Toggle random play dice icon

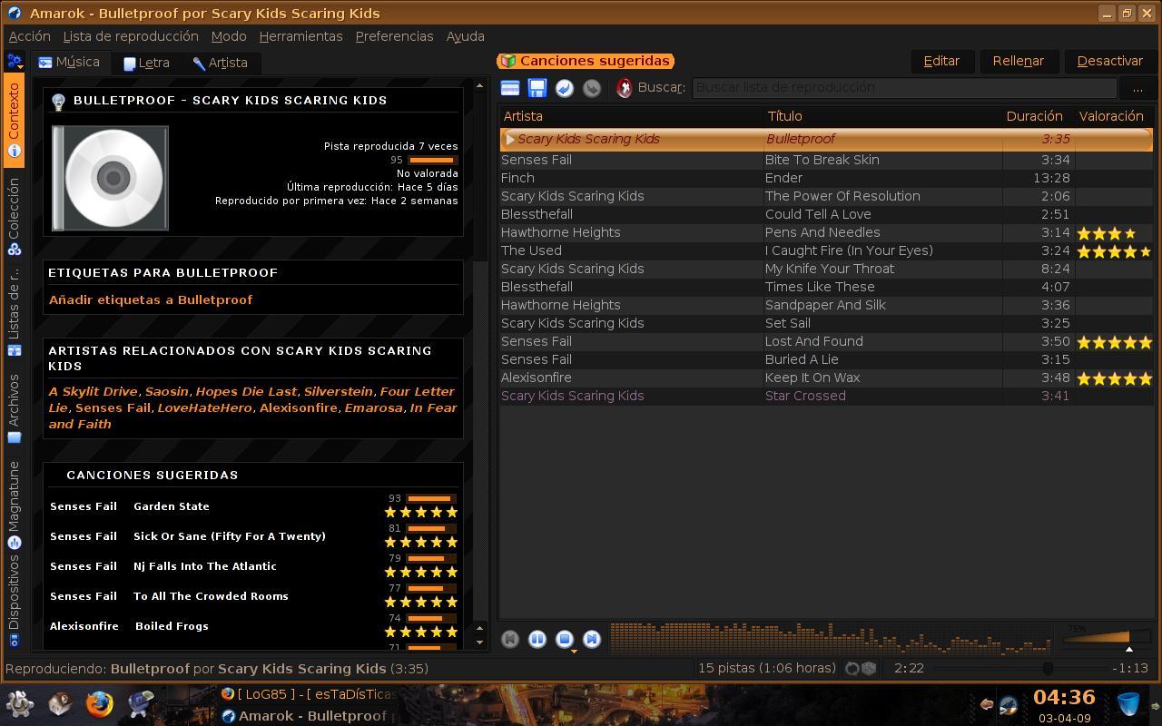point(868,668)
